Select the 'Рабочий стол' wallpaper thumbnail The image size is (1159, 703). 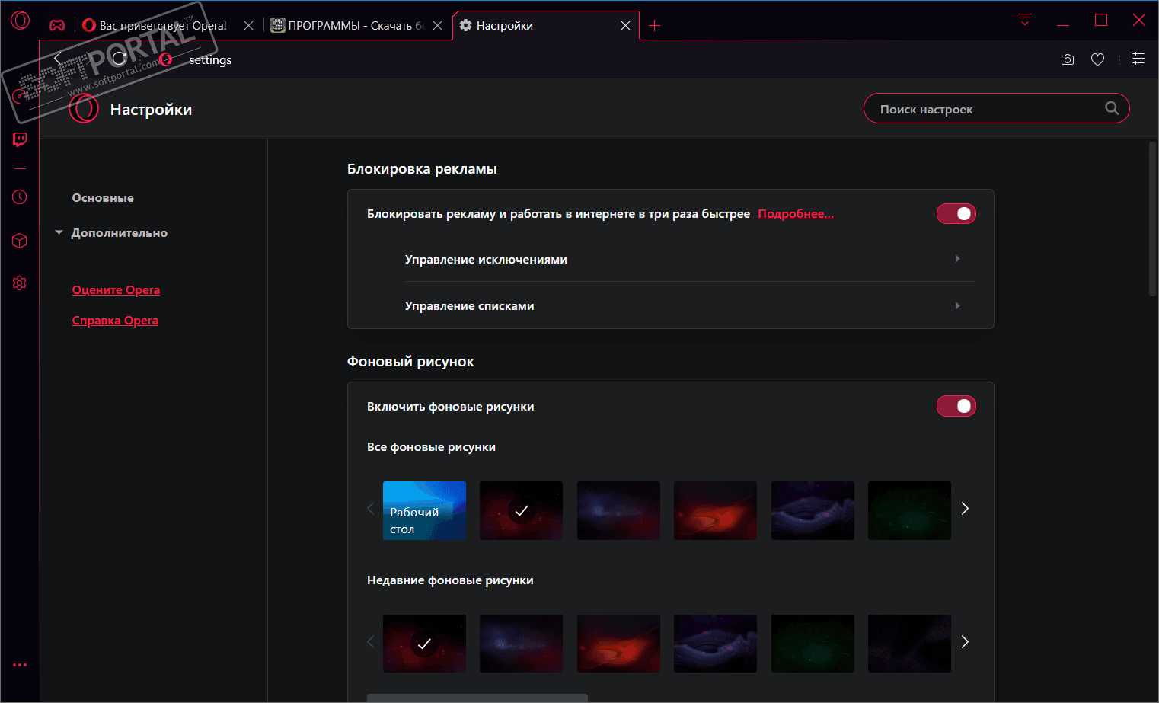[424, 510]
